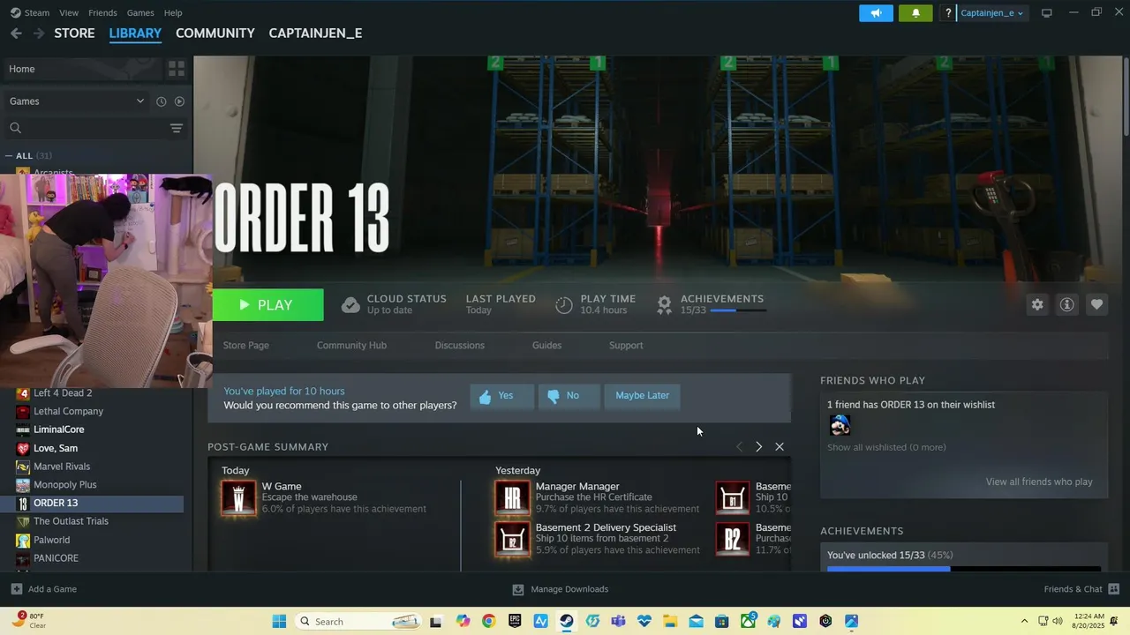Collapse the ALL games list
The width and height of the screenshot is (1130, 635).
point(9,156)
